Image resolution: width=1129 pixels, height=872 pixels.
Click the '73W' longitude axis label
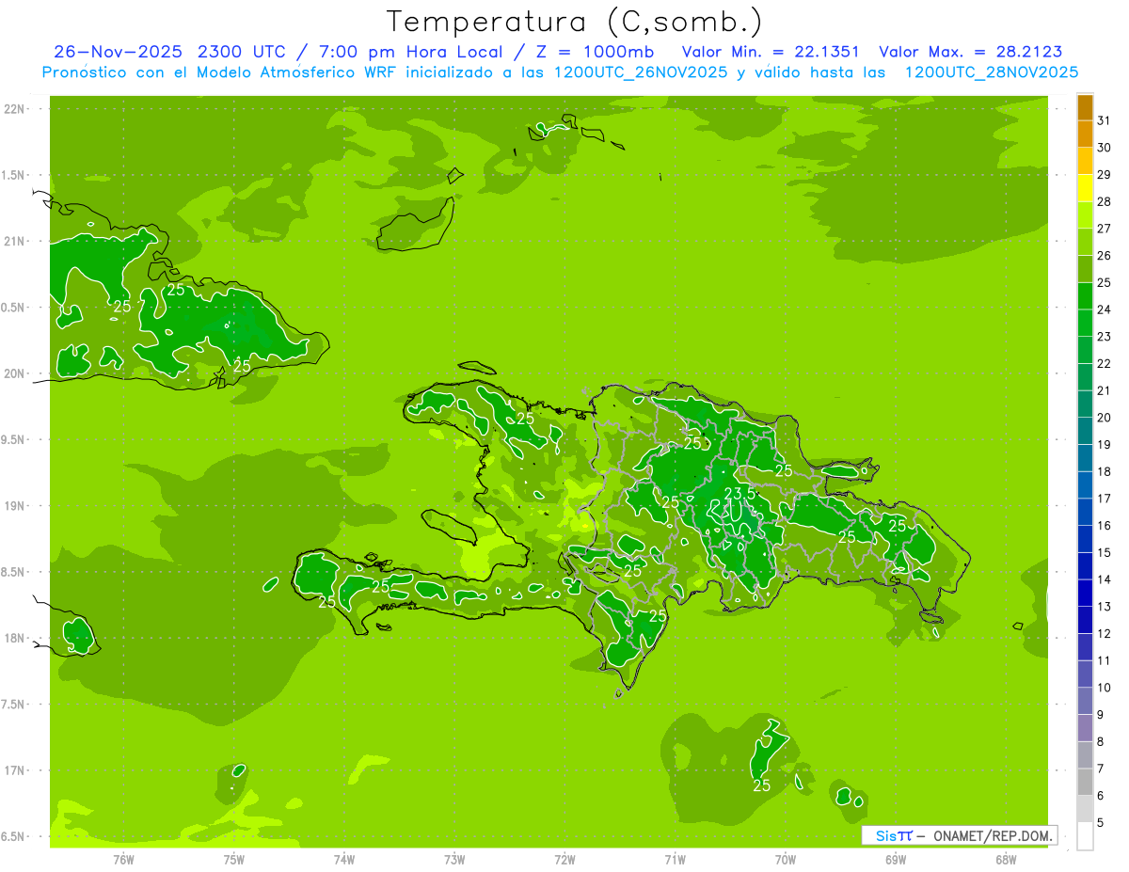click(454, 859)
